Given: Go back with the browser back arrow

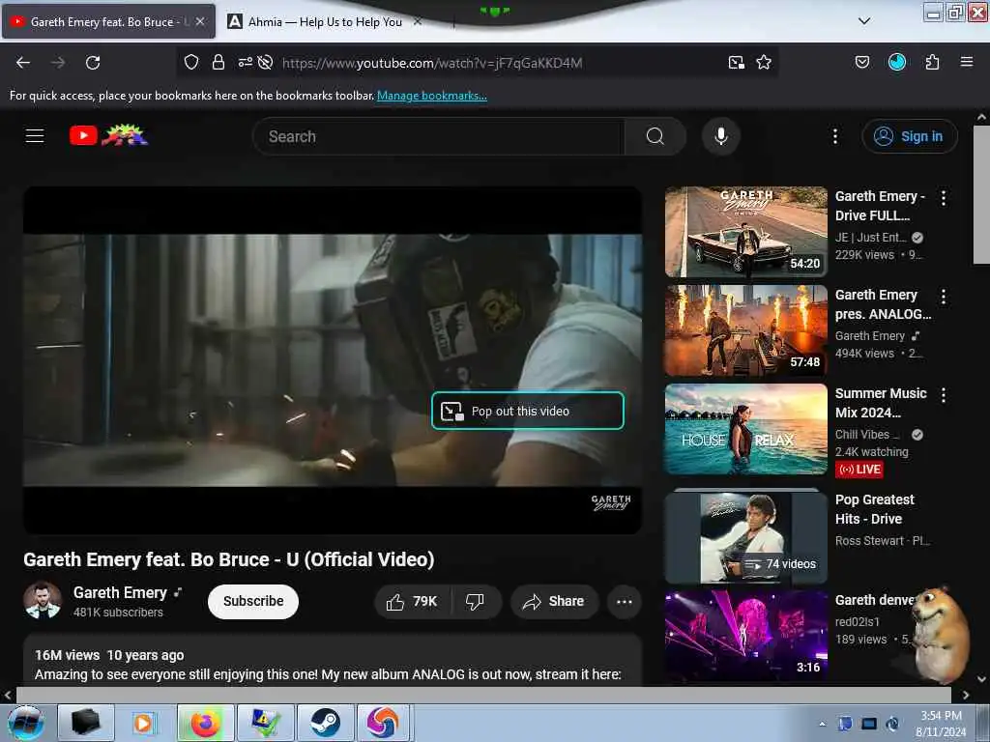Looking at the screenshot, I should 23,63.
